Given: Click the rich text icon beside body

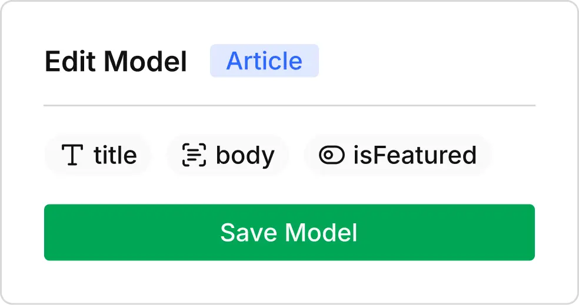Looking at the screenshot, I should click(194, 155).
